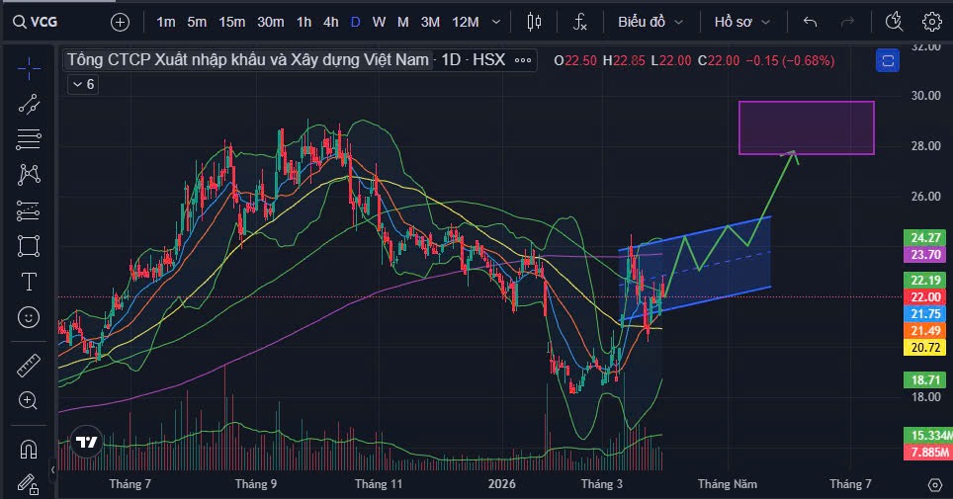Click the 21.75 blue price label
This screenshot has height=499, width=953.
925,313
